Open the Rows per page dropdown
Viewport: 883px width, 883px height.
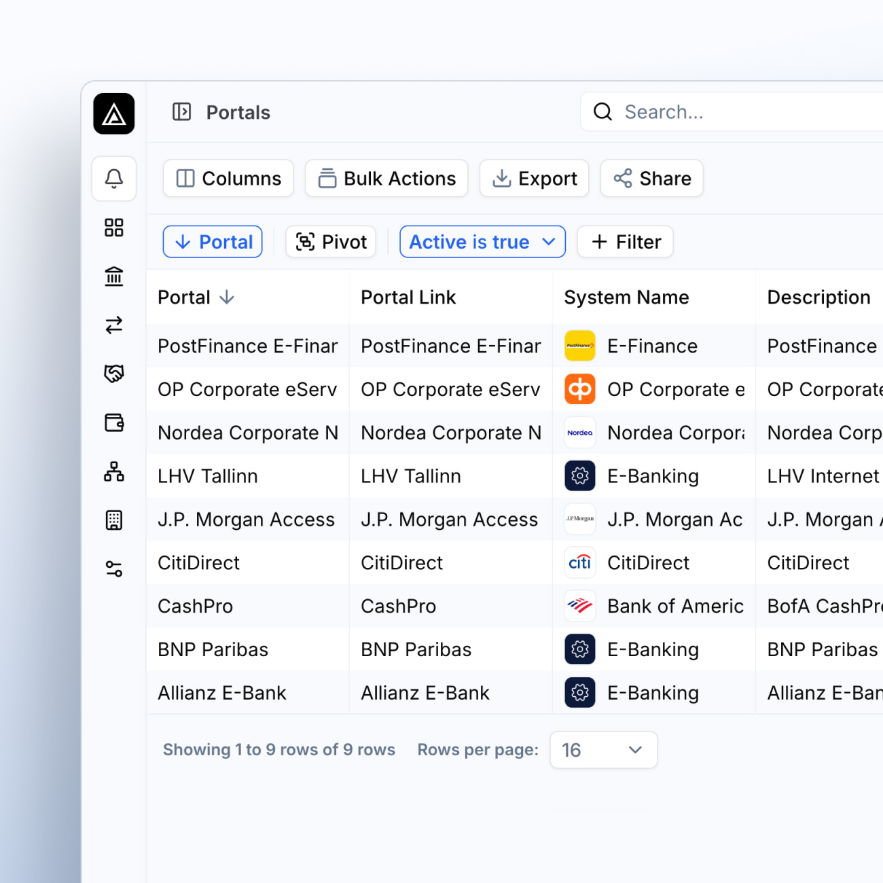click(x=603, y=750)
